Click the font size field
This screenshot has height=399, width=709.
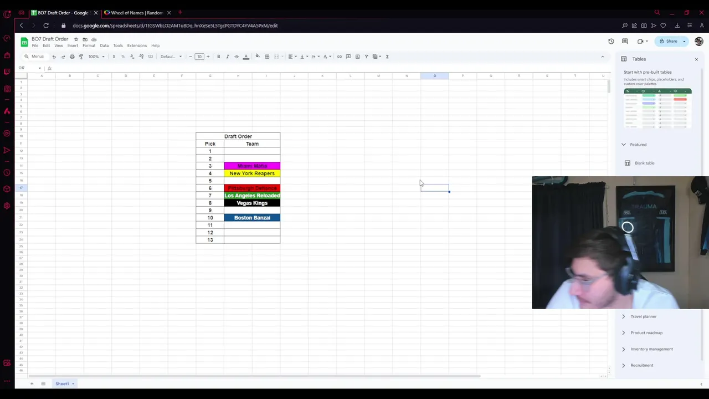coord(199,57)
